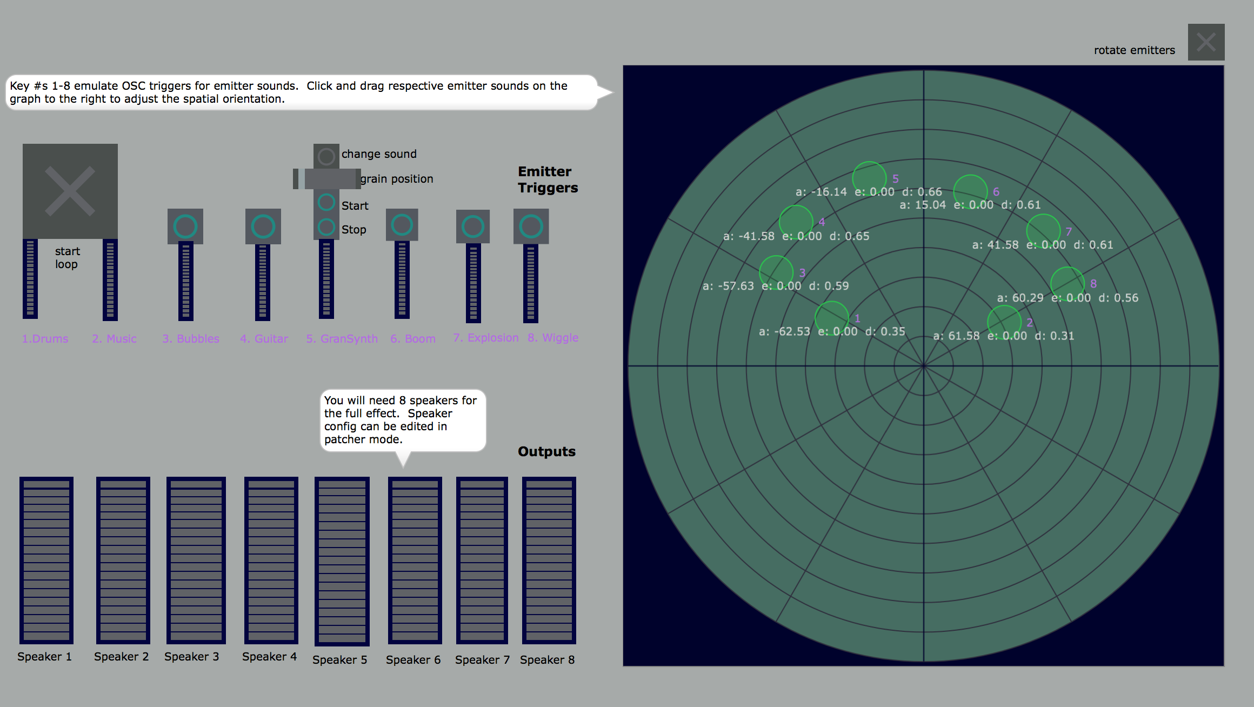The image size is (1254, 707).
Task: Click the 8. Wiggle level meter
Action: (531, 284)
